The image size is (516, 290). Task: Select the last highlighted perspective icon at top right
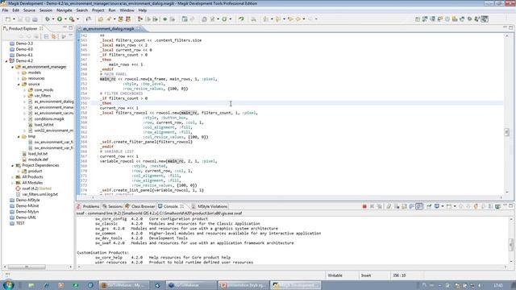tap(485, 19)
